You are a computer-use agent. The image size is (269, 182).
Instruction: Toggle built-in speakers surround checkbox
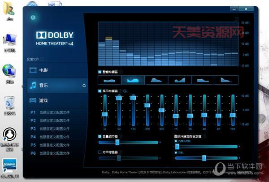tap(176, 141)
